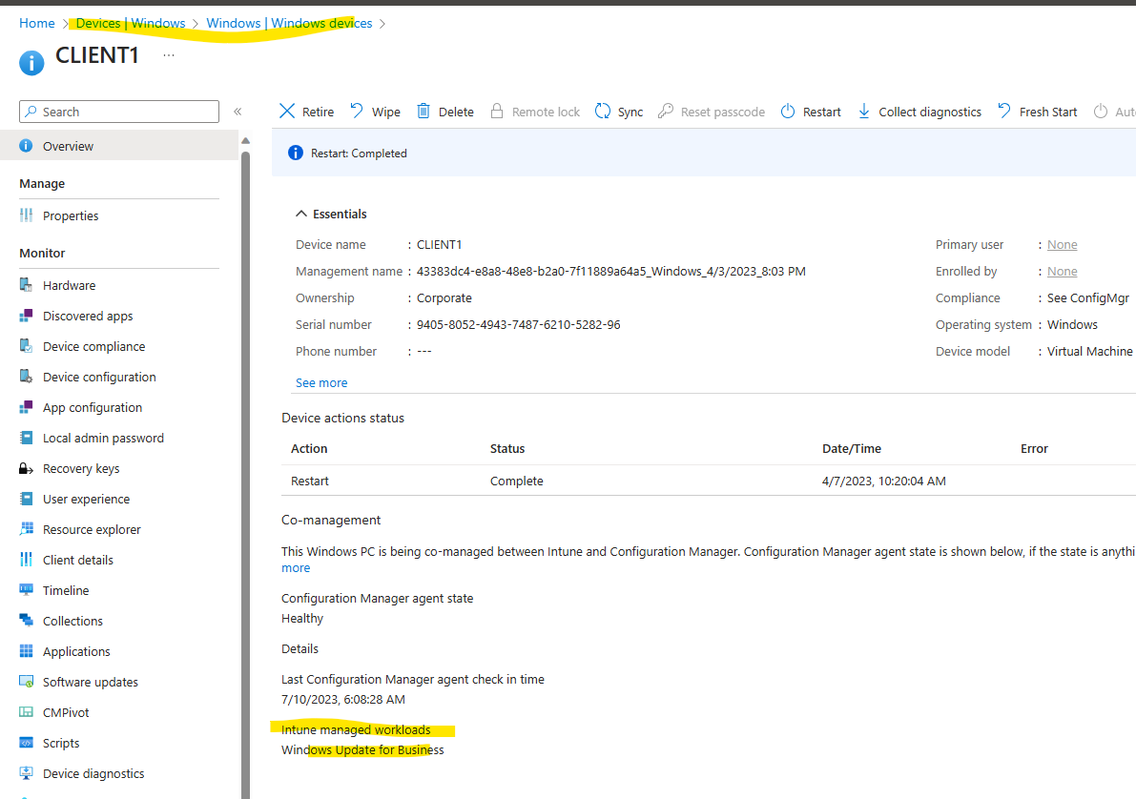Viewport: 1136px width, 799px height.
Task: Click the Device compliance icon
Action: (x=26, y=345)
